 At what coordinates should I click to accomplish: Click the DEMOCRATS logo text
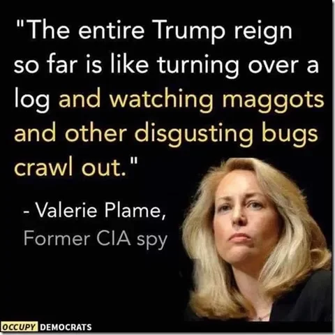click(66, 327)
